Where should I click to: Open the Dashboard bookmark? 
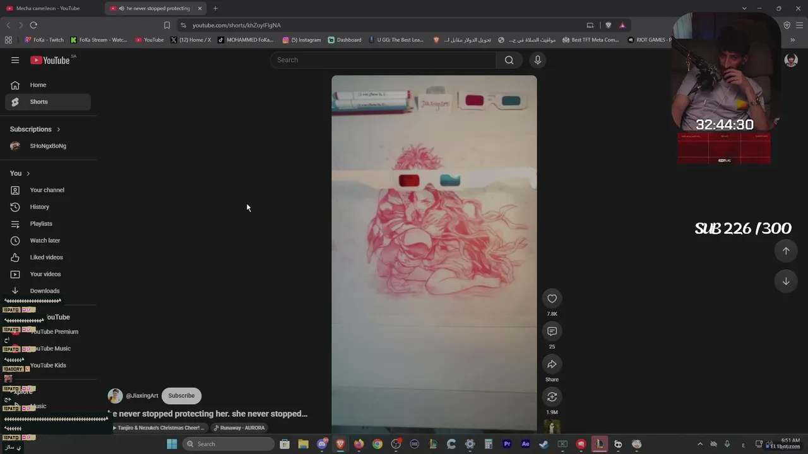[345, 40]
